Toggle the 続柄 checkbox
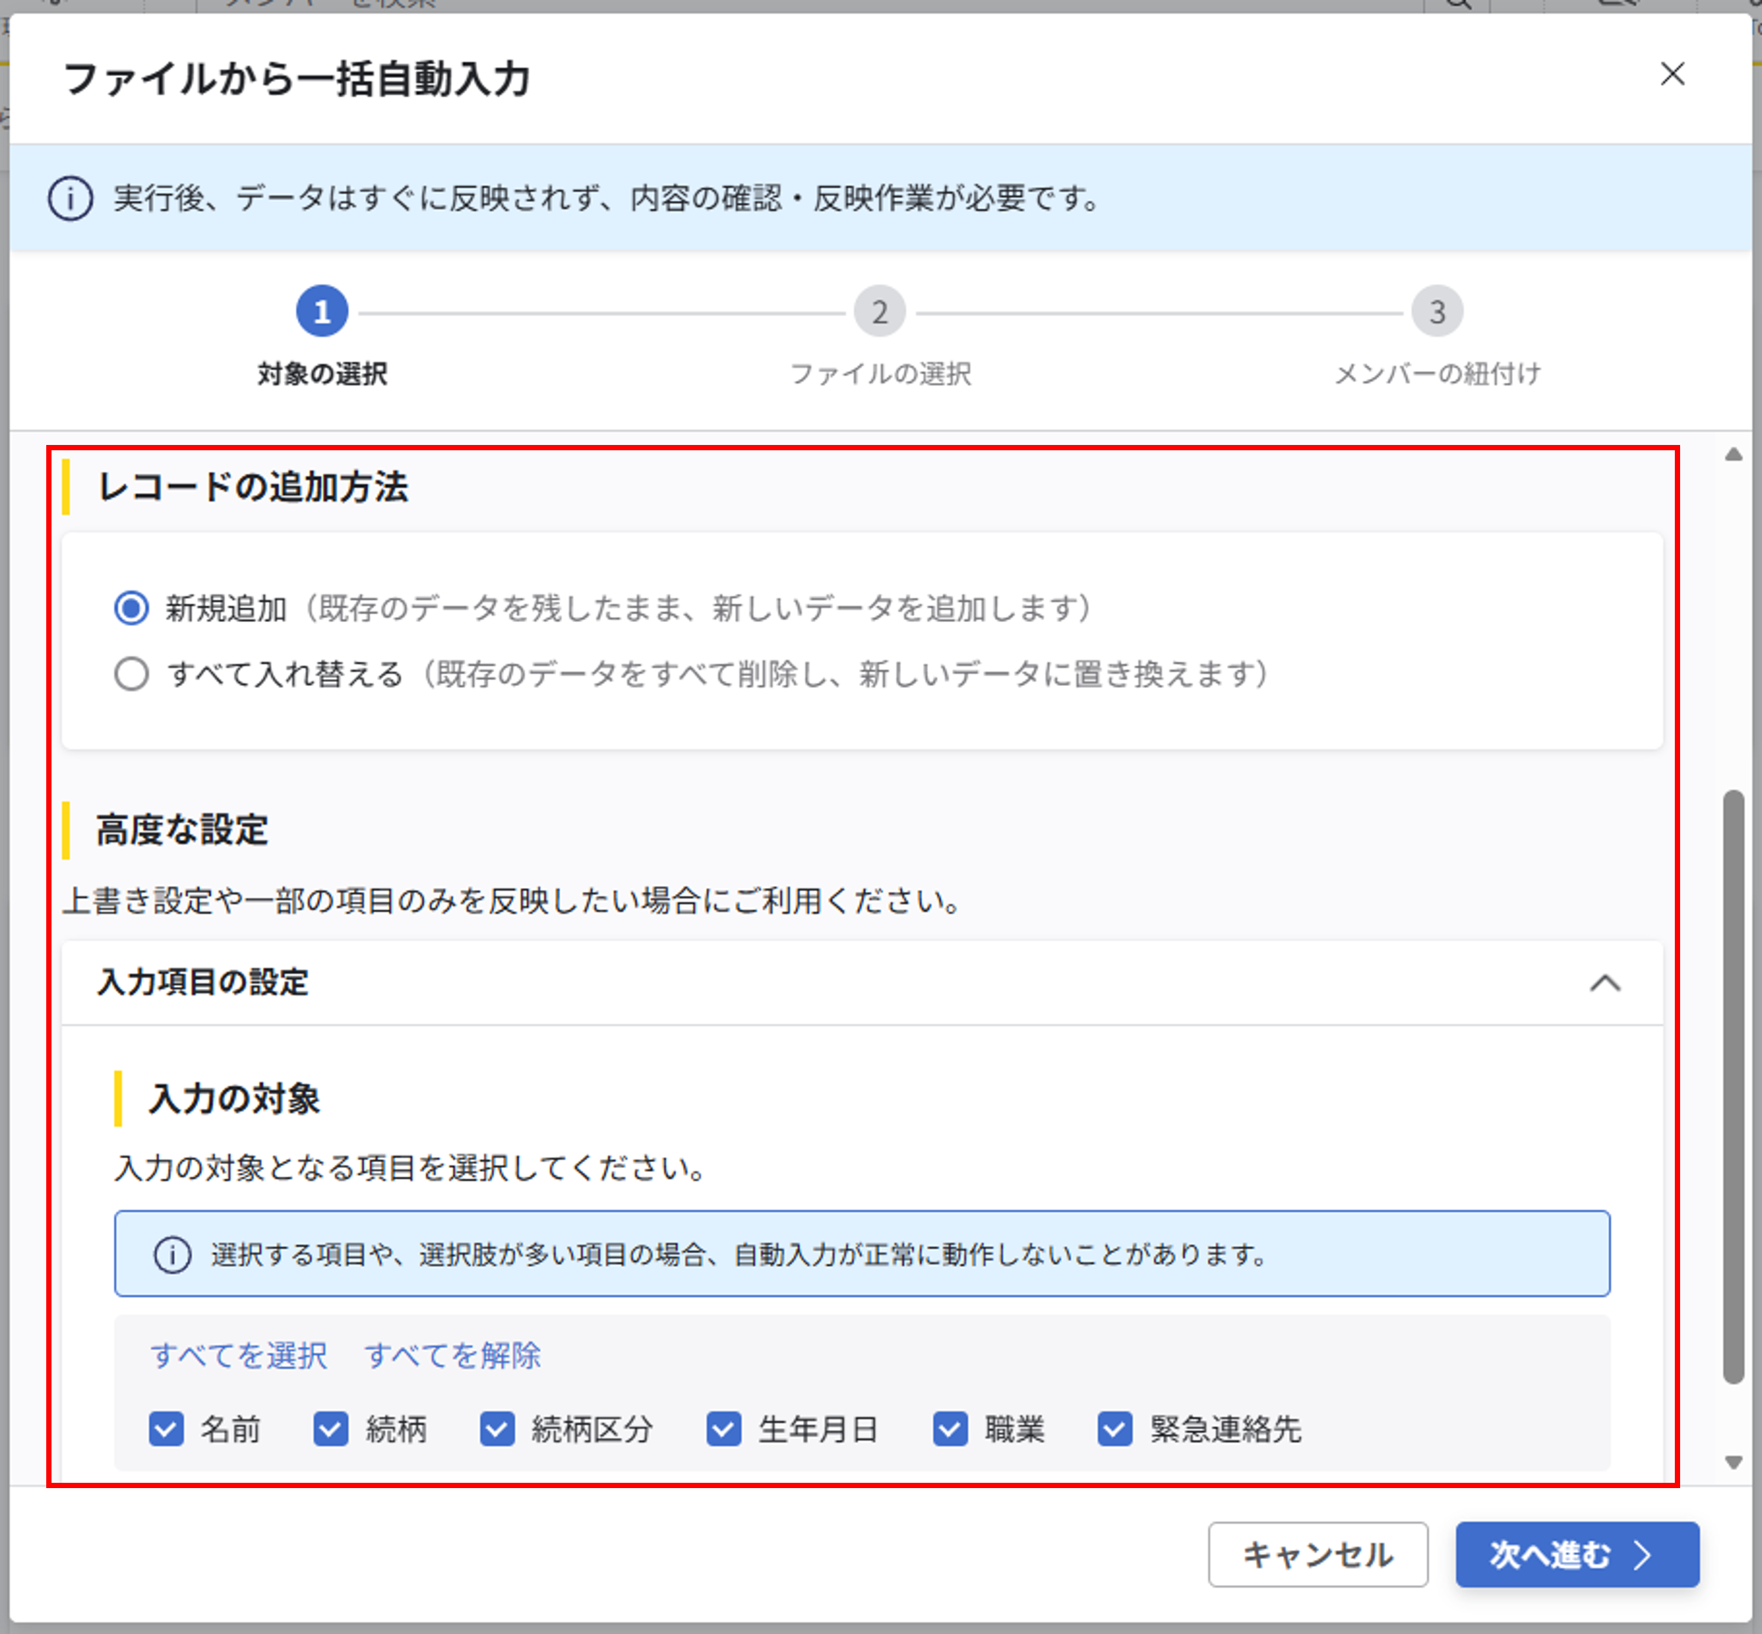 click(331, 1429)
